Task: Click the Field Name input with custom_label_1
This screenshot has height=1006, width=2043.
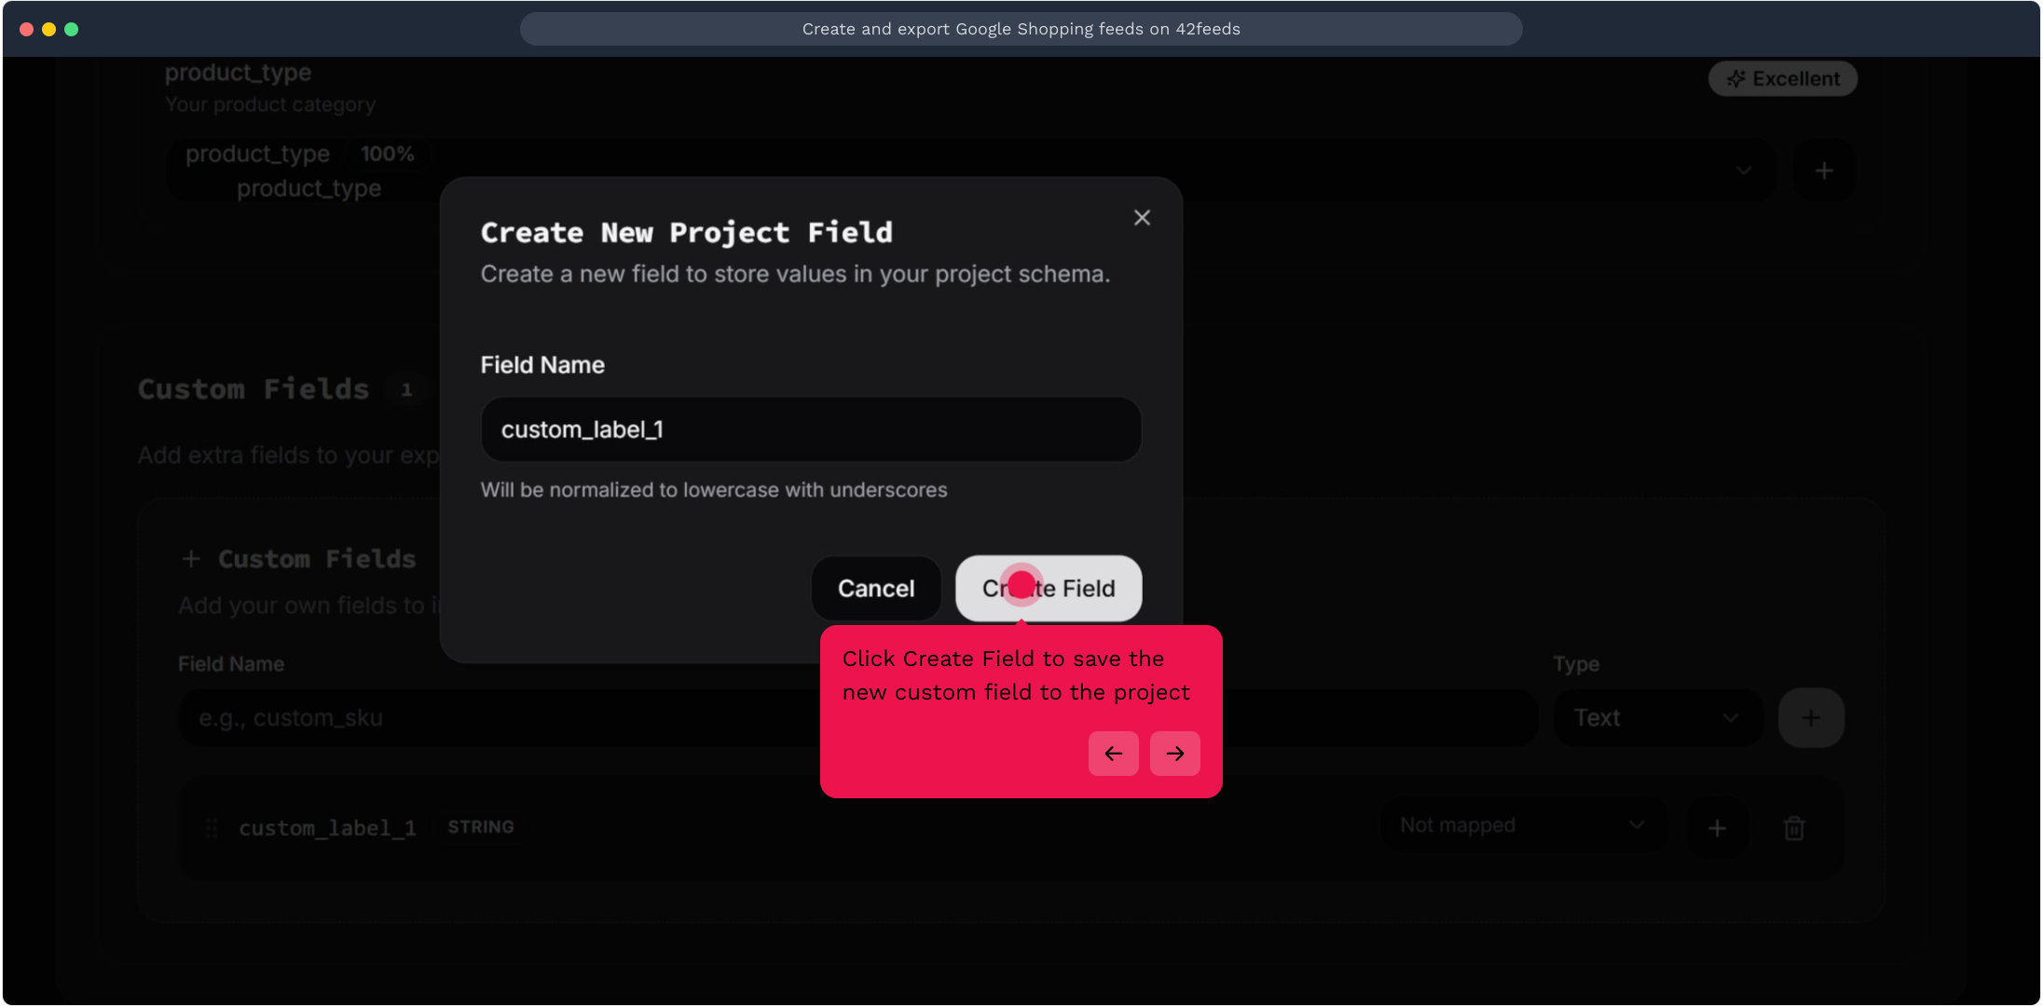Action: (810, 429)
